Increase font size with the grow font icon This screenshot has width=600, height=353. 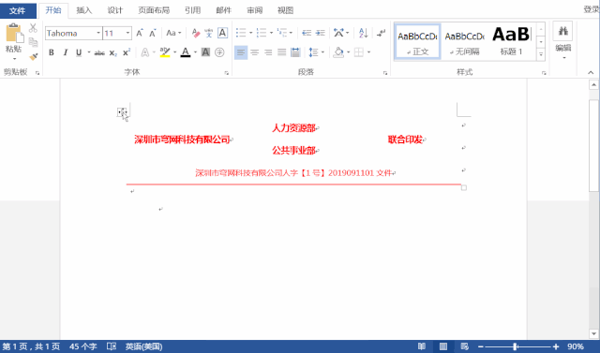pyautogui.click(x=140, y=33)
